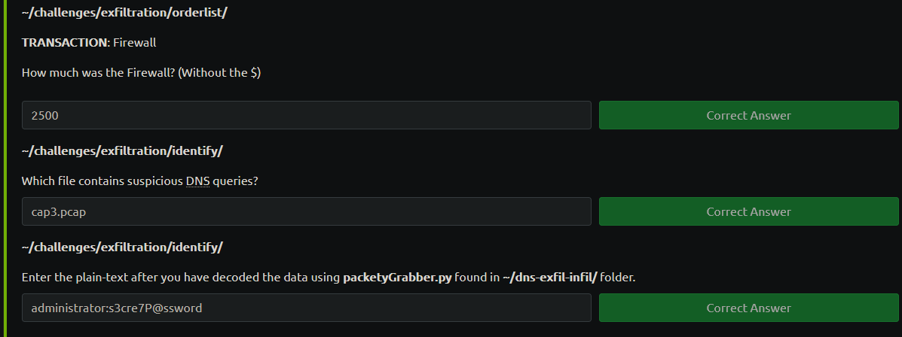Click the bold TRANSACTION label
Image resolution: width=902 pixels, height=337 pixels.
[65, 42]
